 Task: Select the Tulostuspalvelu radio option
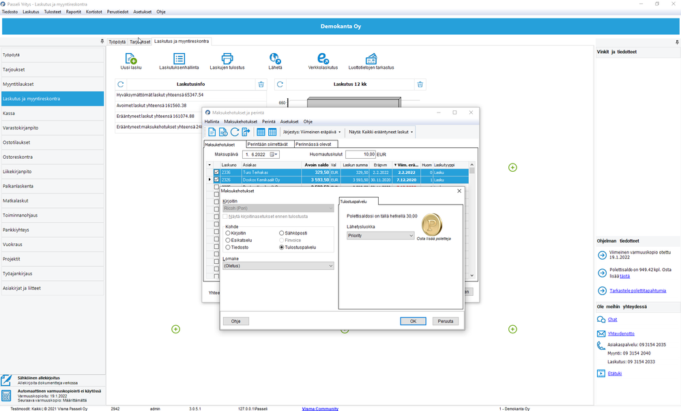pyautogui.click(x=281, y=247)
